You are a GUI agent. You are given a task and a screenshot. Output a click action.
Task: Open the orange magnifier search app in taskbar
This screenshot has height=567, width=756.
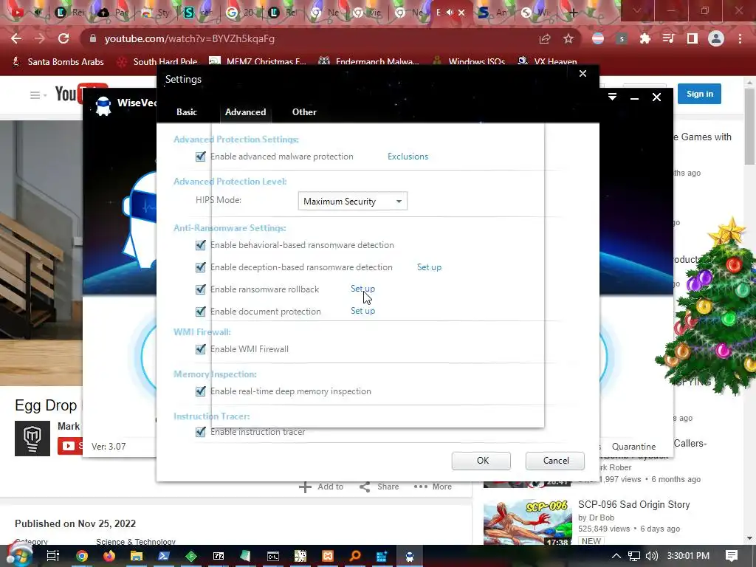[x=355, y=556]
